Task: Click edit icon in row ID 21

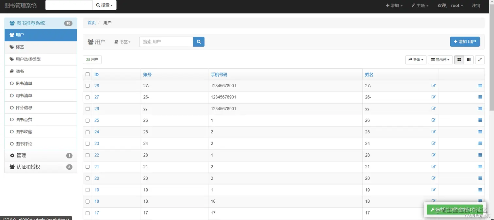Action: tap(434, 166)
